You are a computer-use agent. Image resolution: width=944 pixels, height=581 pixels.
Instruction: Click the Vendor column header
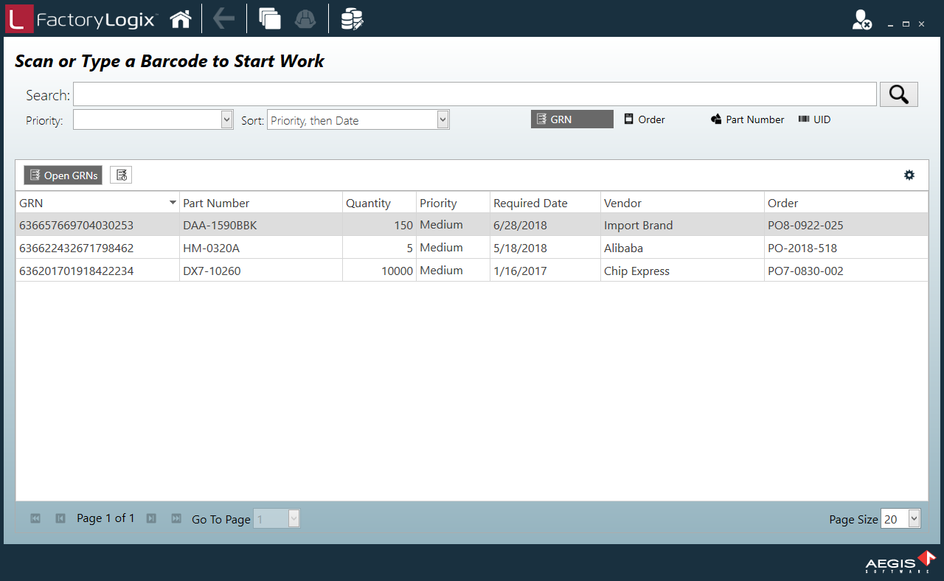coord(622,203)
